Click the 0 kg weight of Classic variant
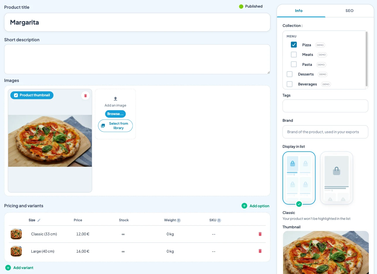Viewport: 377px width, 274px height. pyautogui.click(x=170, y=234)
